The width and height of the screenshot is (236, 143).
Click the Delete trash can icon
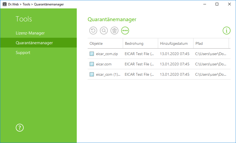[114, 31]
